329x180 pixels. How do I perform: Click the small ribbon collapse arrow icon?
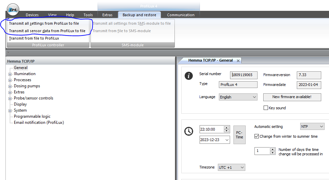[8, 52]
